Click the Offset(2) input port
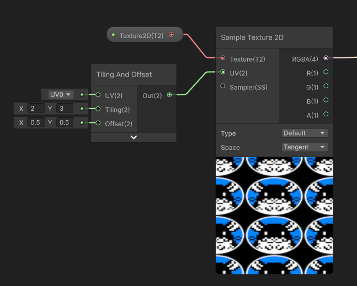The width and height of the screenshot is (357, 286). (x=98, y=123)
